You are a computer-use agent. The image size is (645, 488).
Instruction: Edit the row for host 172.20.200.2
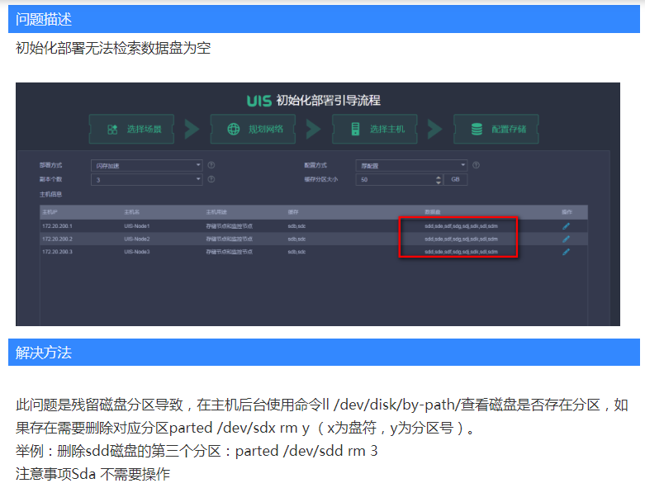coord(567,239)
